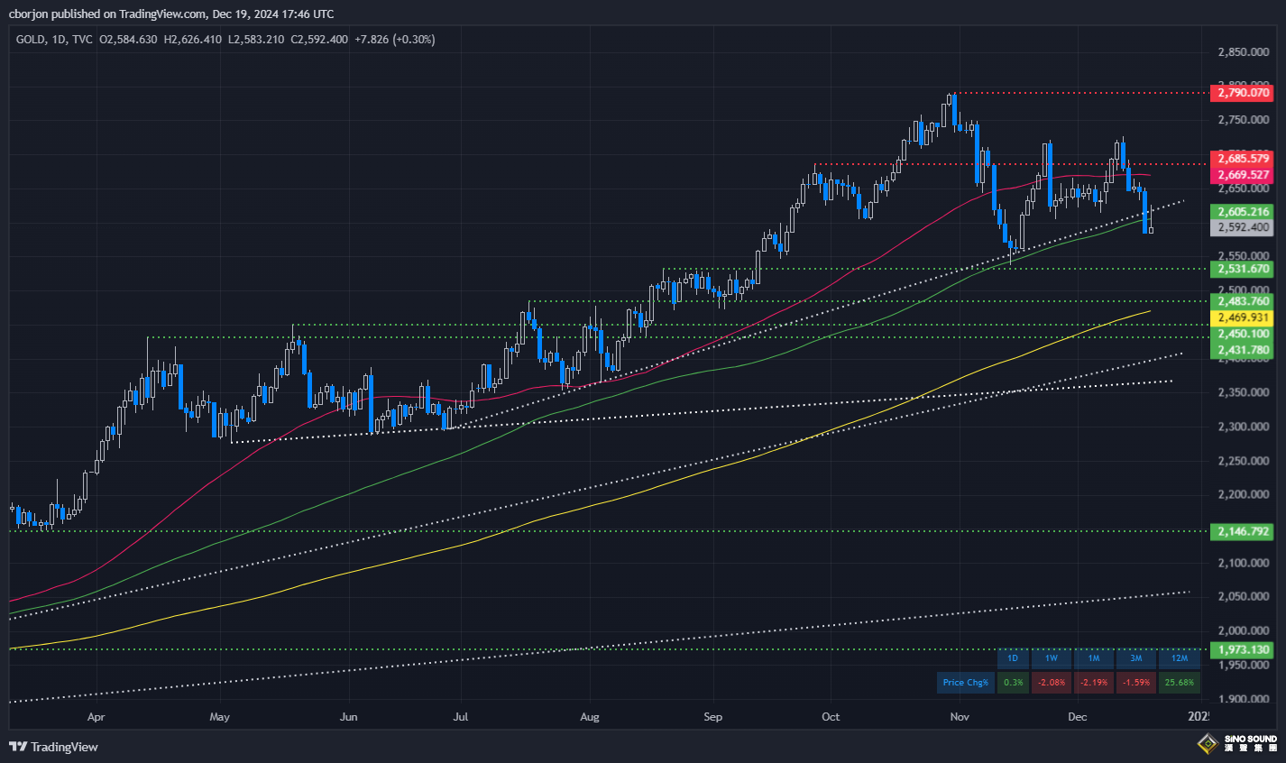This screenshot has height=763, width=1286.
Task: Click the Price Chg% label cell
Action: [x=965, y=683]
